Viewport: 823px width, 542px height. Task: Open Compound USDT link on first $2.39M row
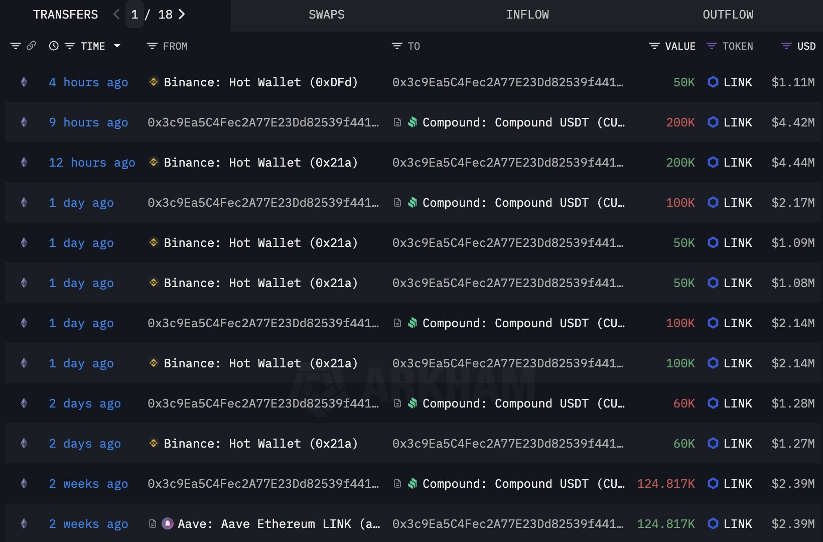[523, 484]
